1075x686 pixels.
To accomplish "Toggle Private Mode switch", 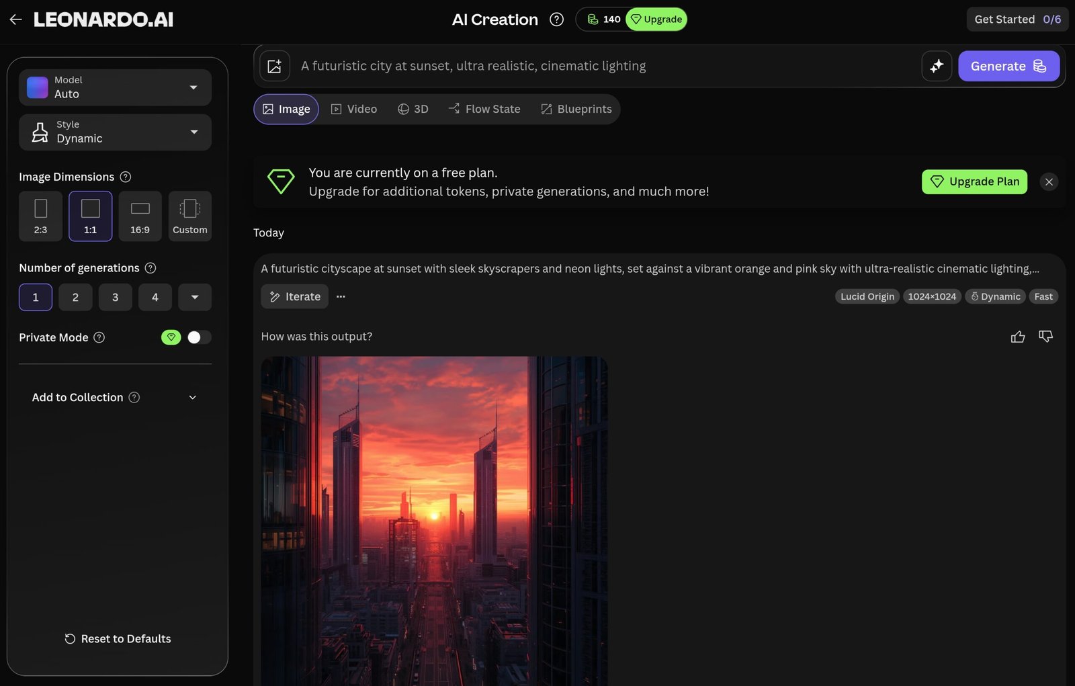I will [x=199, y=337].
